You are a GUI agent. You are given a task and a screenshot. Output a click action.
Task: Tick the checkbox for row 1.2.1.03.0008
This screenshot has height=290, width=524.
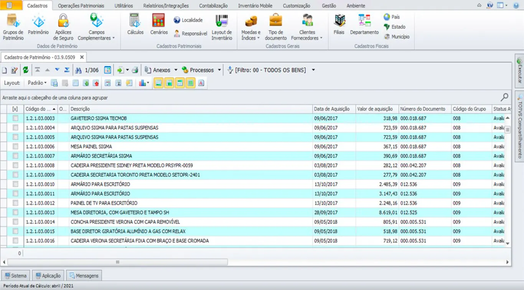tap(15, 165)
